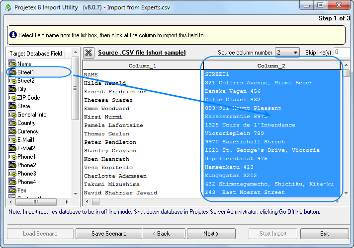Viewport: 354px width, 248px height.
Task: Click the 'Calle Clavel 832' cell
Action: 233,100
